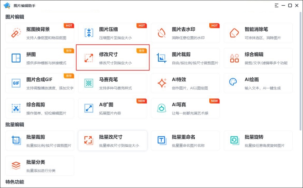Click the NEW badge on AI扩图
The image size is (303, 188).
[141, 101]
